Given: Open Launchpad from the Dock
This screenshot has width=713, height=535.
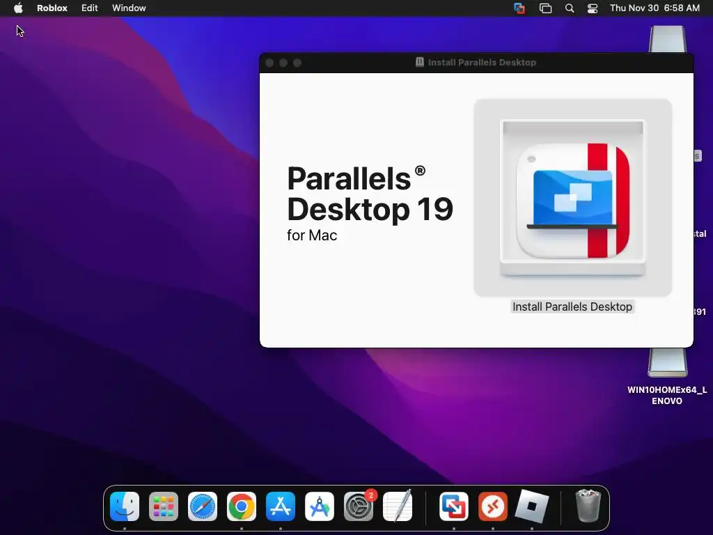Looking at the screenshot, I should click(164, 506).
